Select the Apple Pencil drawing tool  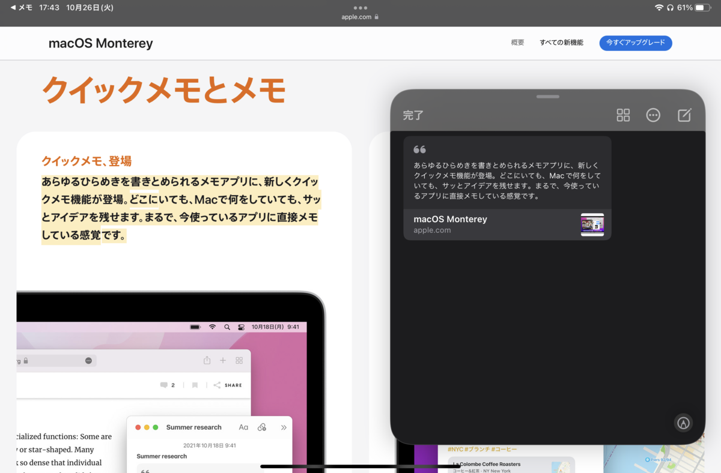pyautogui.click(x=683, y=423)
